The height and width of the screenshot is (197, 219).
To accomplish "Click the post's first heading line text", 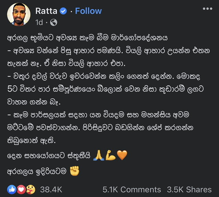I will tap(87, 38).
